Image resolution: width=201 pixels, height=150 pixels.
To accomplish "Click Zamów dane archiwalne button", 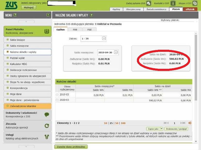I will click(71, 147).
